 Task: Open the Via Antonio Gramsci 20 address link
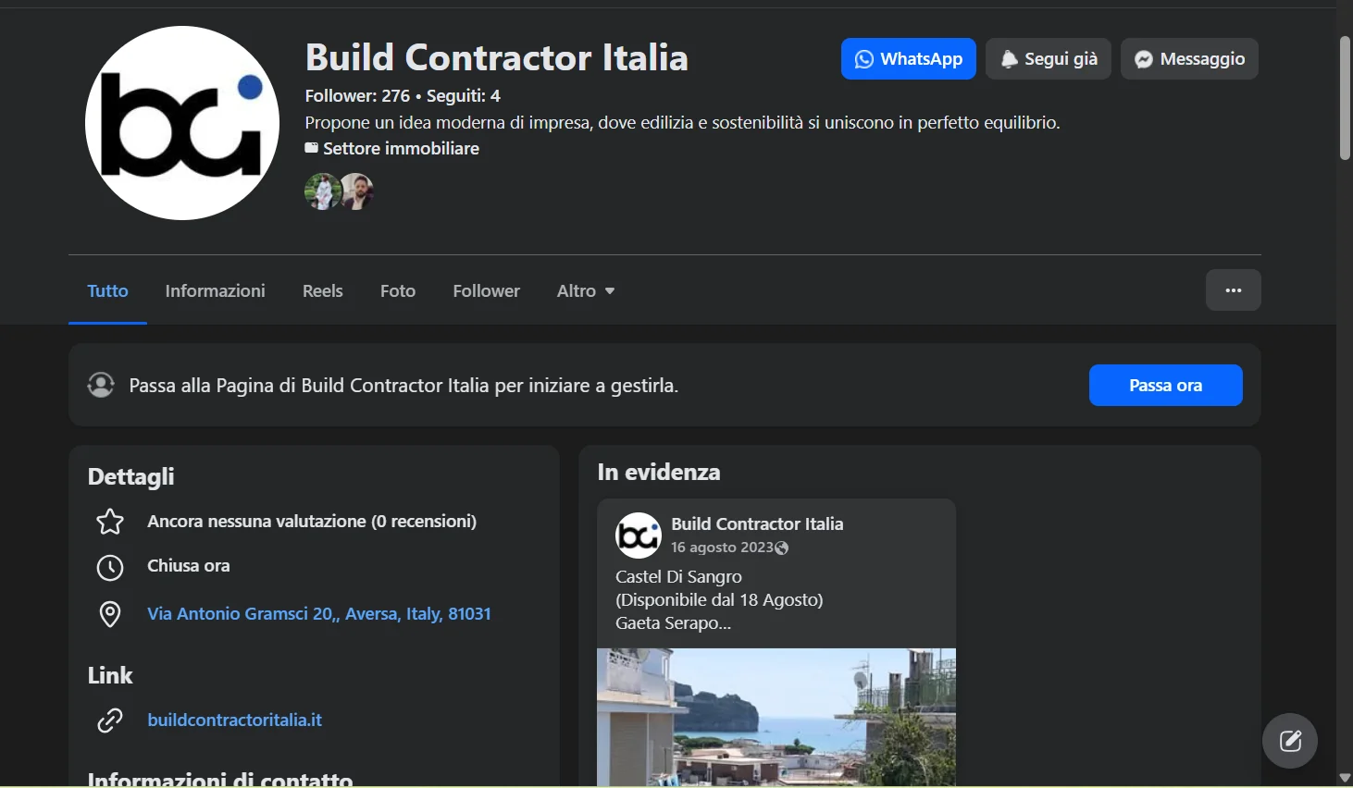[319, 614]
